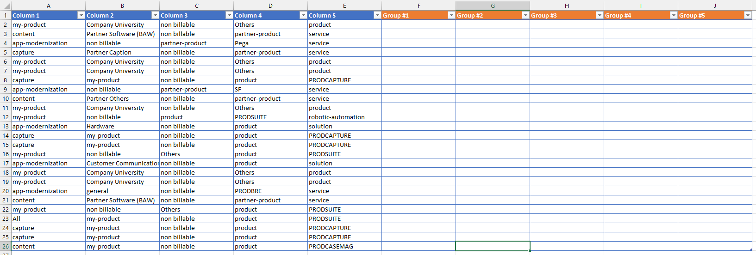Image resolution: width=756 pixels, height=255 pixels.
Task: Click cell 'solution' in row 13
Action: [345, 126]
